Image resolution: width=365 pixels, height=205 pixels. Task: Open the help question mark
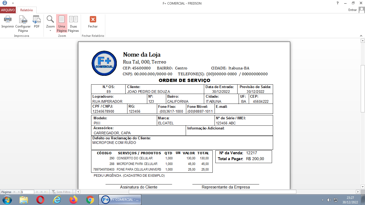point(338,3)
